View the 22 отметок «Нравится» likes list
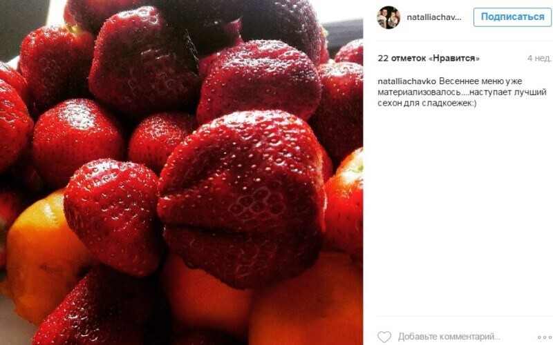 point(429,58)
